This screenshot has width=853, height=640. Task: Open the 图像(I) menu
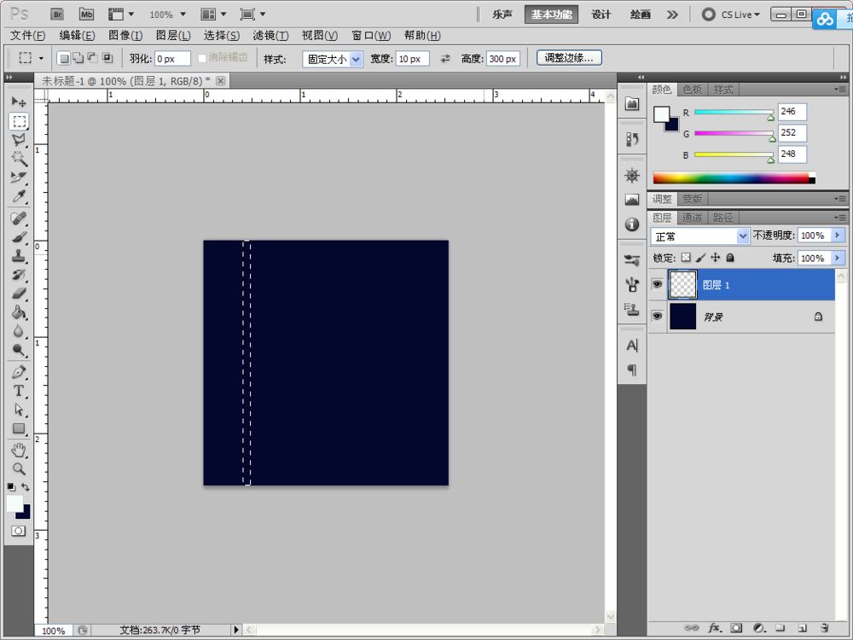(125, 35)
